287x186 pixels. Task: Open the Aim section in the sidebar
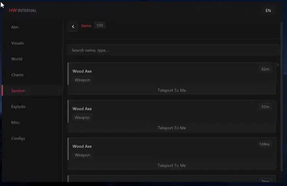point(15,27)
